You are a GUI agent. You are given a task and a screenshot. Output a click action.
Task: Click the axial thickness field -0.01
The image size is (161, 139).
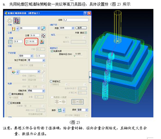33,41
